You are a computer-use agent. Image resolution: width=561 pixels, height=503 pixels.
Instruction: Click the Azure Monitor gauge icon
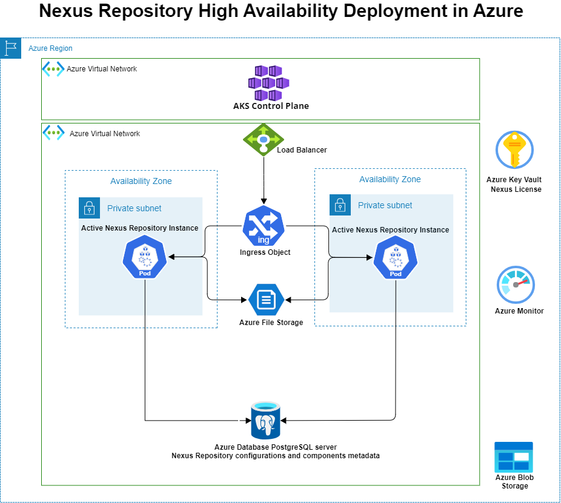pos(516,285)
